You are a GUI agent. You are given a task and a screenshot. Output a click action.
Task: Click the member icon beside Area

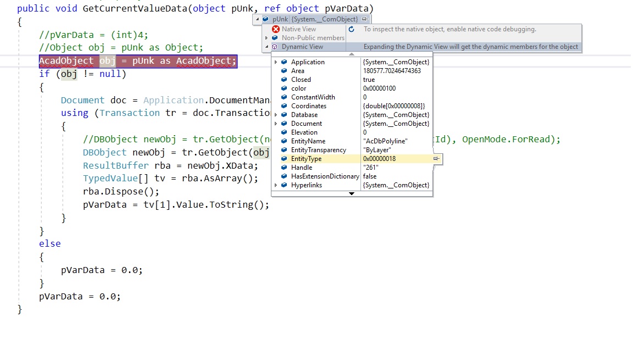point(283,71)
